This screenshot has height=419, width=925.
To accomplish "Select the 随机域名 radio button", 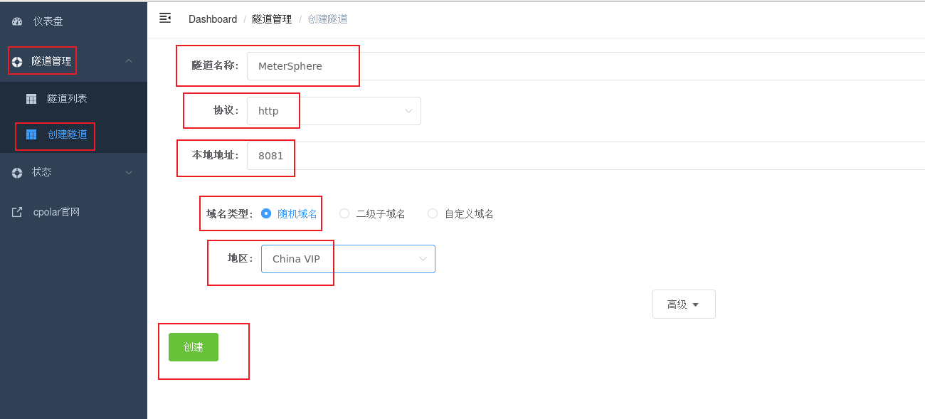I will pyautogui.click(x=266, y=213).
